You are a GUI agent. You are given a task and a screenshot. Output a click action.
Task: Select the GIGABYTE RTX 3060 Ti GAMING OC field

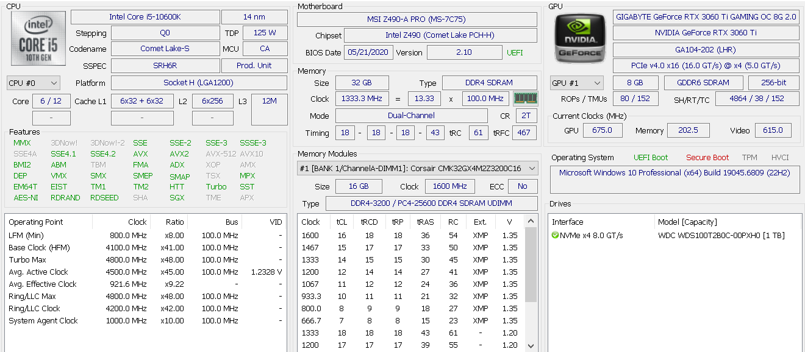(706, 17)
